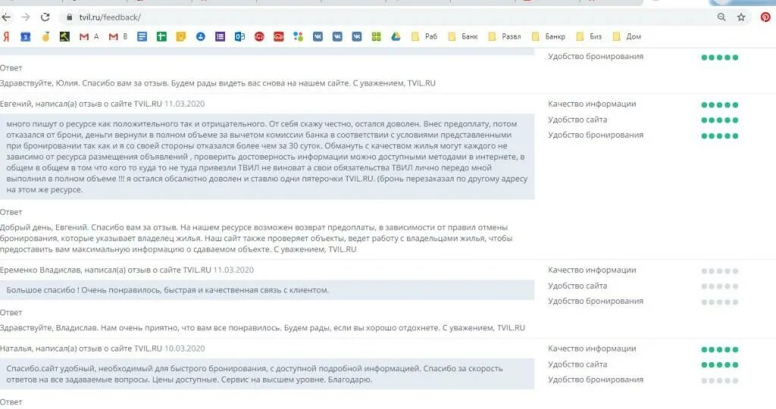776x409 pixels.
Task: Open the red round music bookmark
Action: [x=259, y=36]
